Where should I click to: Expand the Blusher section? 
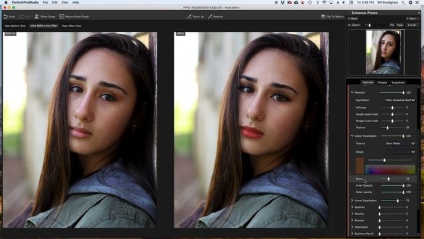coord(352,214)
